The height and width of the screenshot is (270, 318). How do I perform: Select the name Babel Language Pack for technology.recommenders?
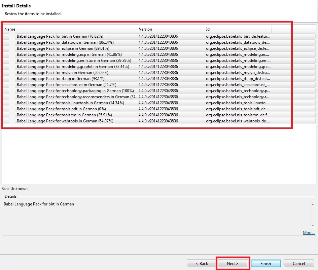[x=77, y=97]
